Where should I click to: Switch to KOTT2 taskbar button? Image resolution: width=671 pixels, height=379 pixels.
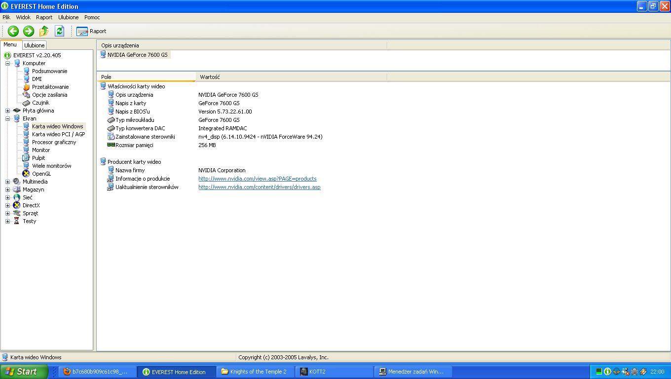(x=335, y=372)
